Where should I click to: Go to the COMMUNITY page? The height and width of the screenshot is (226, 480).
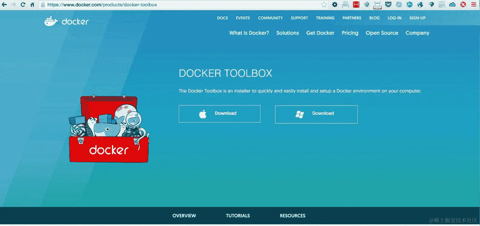point(270,18)
